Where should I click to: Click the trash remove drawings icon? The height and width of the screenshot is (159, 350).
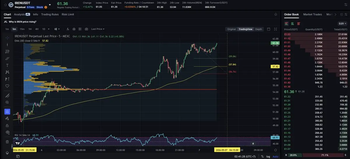coord(7,142)
